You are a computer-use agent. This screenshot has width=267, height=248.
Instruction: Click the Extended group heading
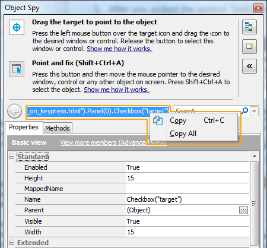pos(33,243)
